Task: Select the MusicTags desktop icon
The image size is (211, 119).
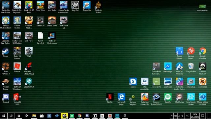Action: click(191, 83)
